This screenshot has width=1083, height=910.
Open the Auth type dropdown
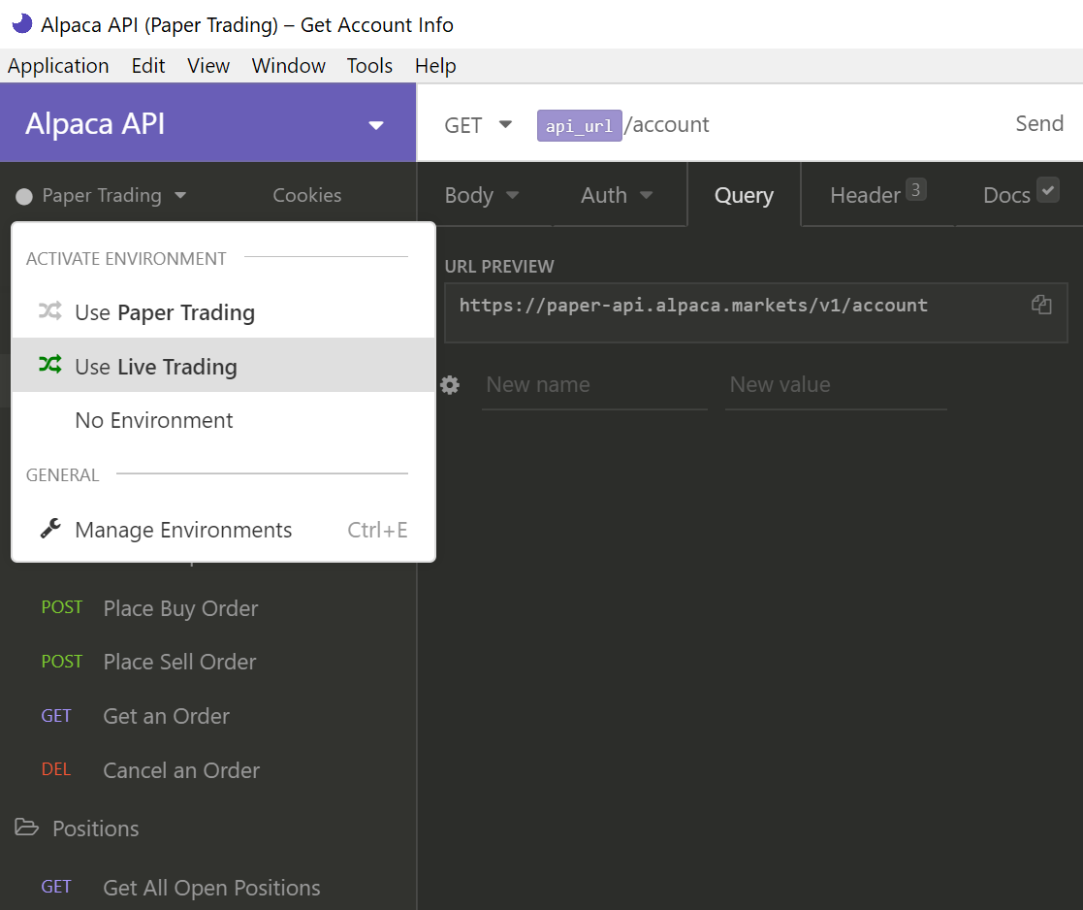617,196
